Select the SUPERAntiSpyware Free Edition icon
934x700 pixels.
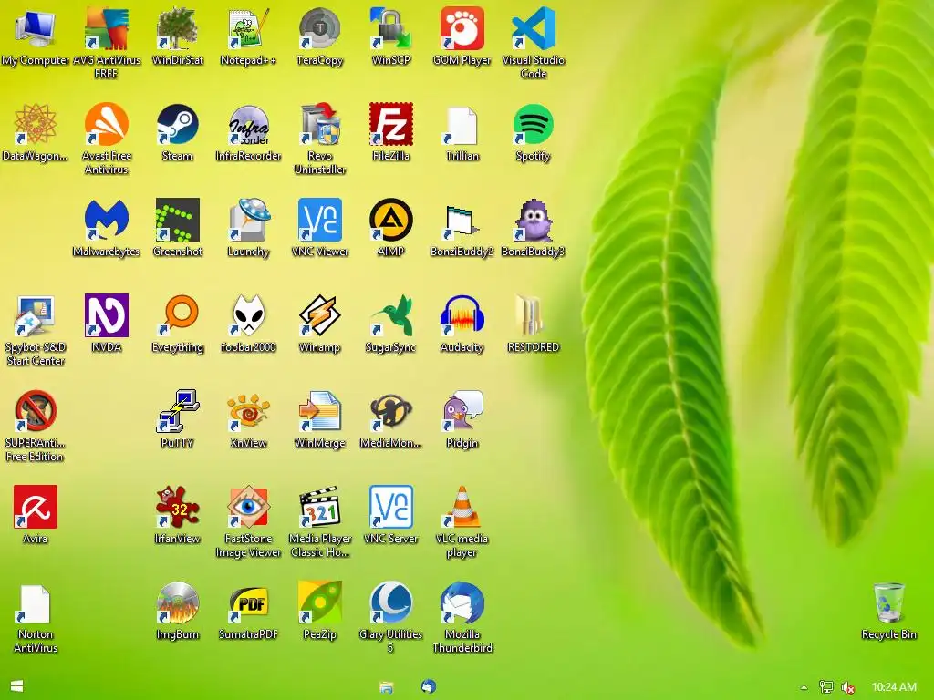pos(36,411)
